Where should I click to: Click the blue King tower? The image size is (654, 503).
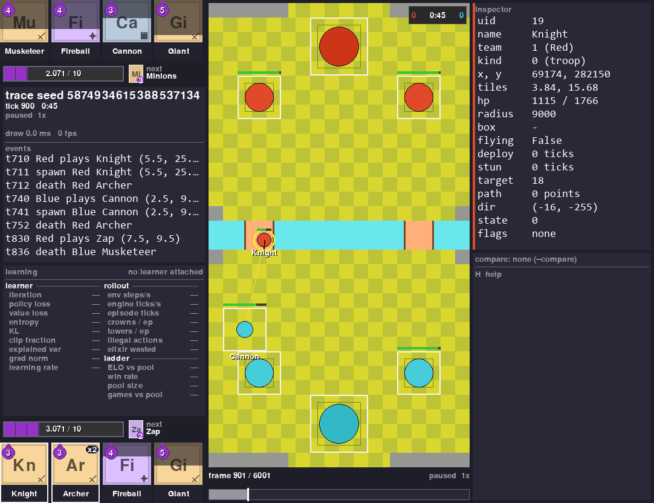coord(339,424)
